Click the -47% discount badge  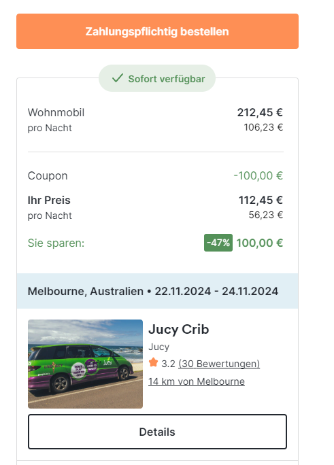point(218,243)
